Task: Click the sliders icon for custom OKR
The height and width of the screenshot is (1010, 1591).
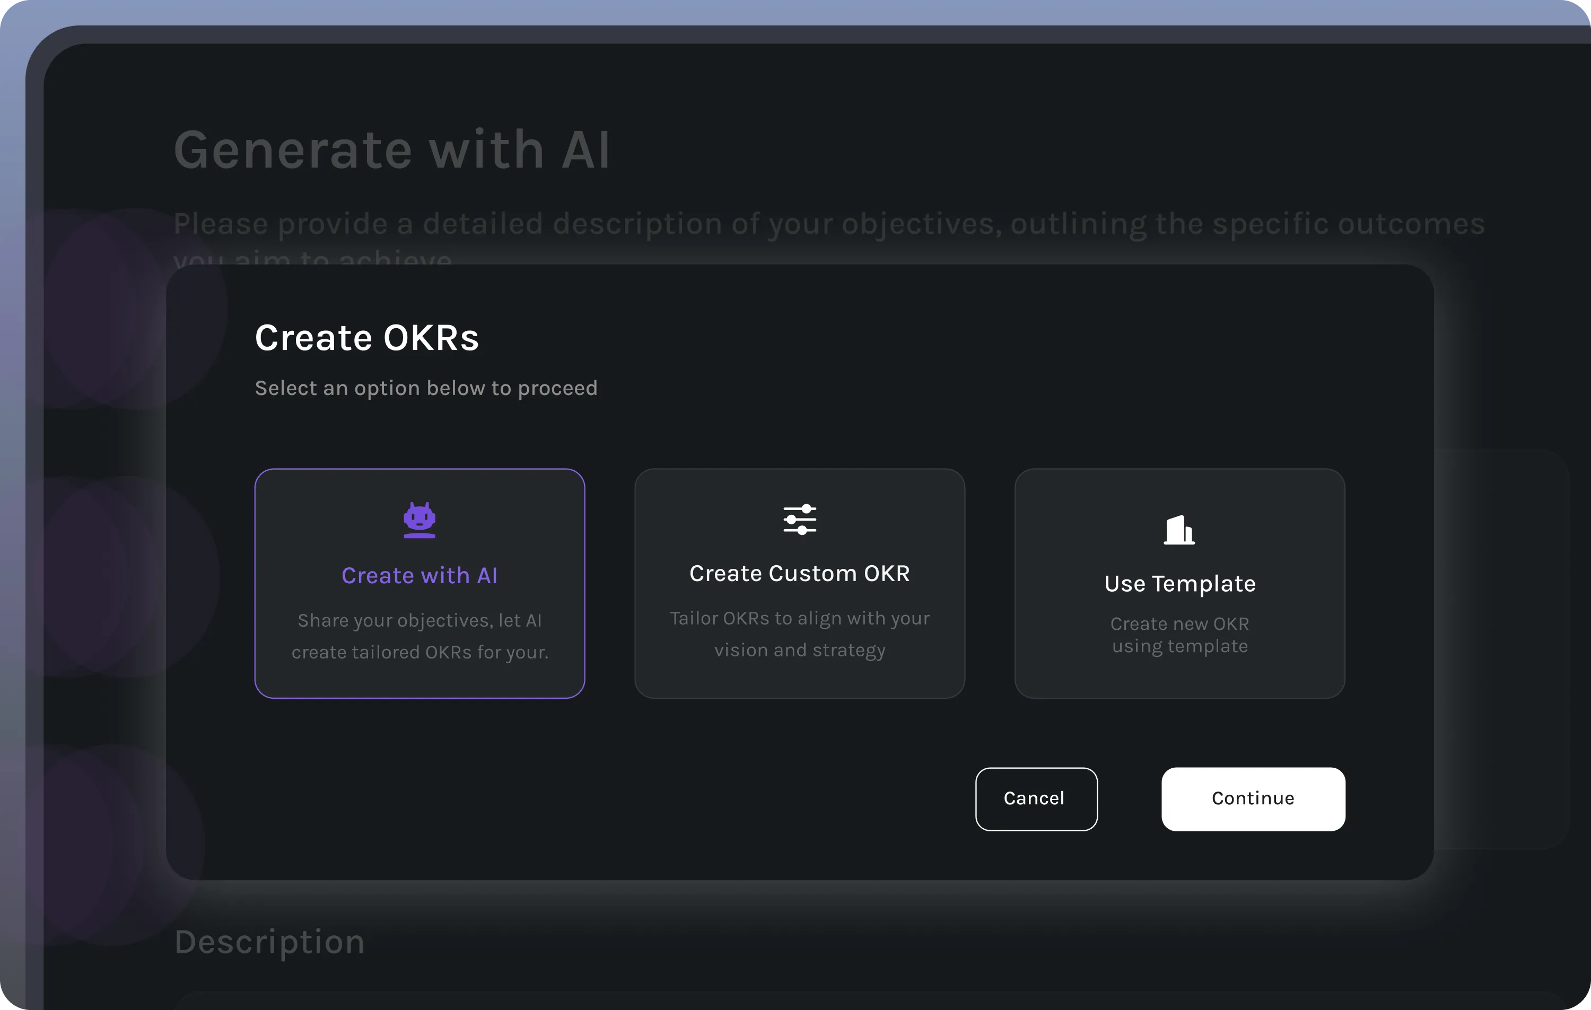Action: [x=799, y=520]
